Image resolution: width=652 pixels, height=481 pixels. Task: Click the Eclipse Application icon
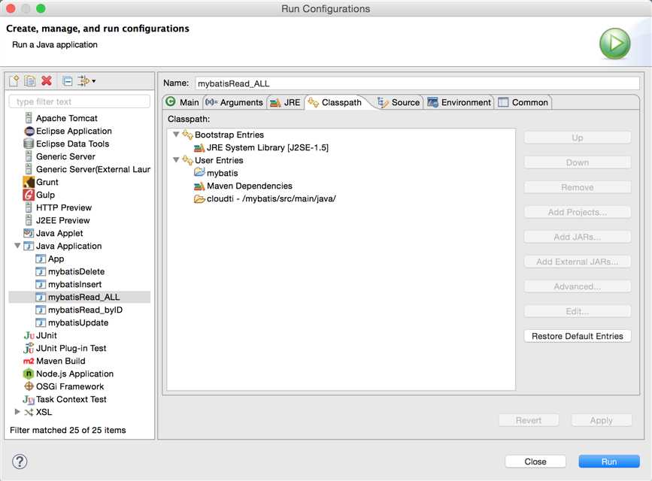click(29, 131)
